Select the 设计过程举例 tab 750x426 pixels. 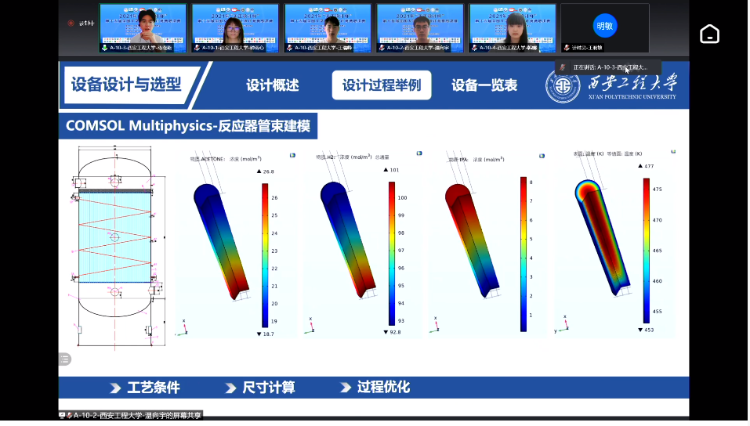tap(382, 85)
